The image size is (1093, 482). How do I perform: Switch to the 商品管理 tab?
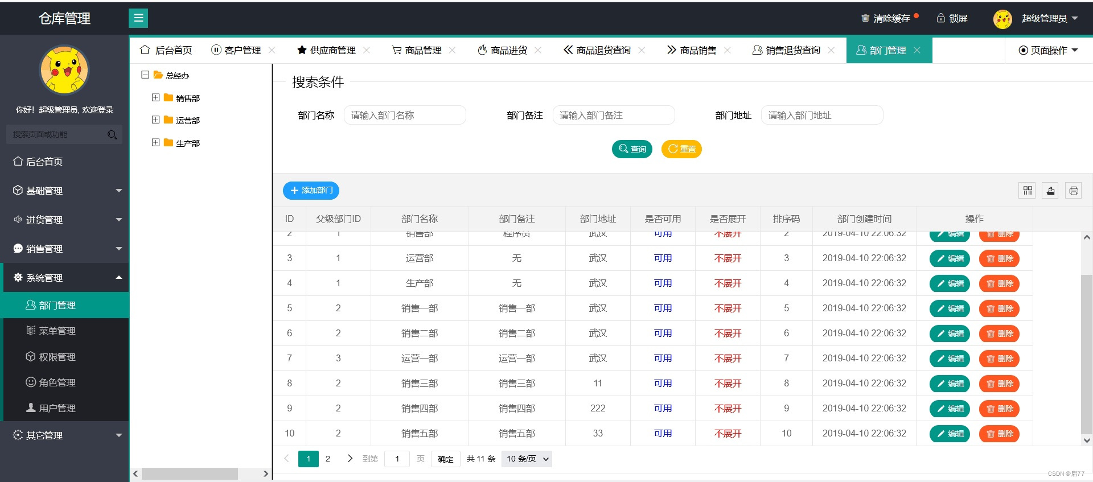pos(417,50)
